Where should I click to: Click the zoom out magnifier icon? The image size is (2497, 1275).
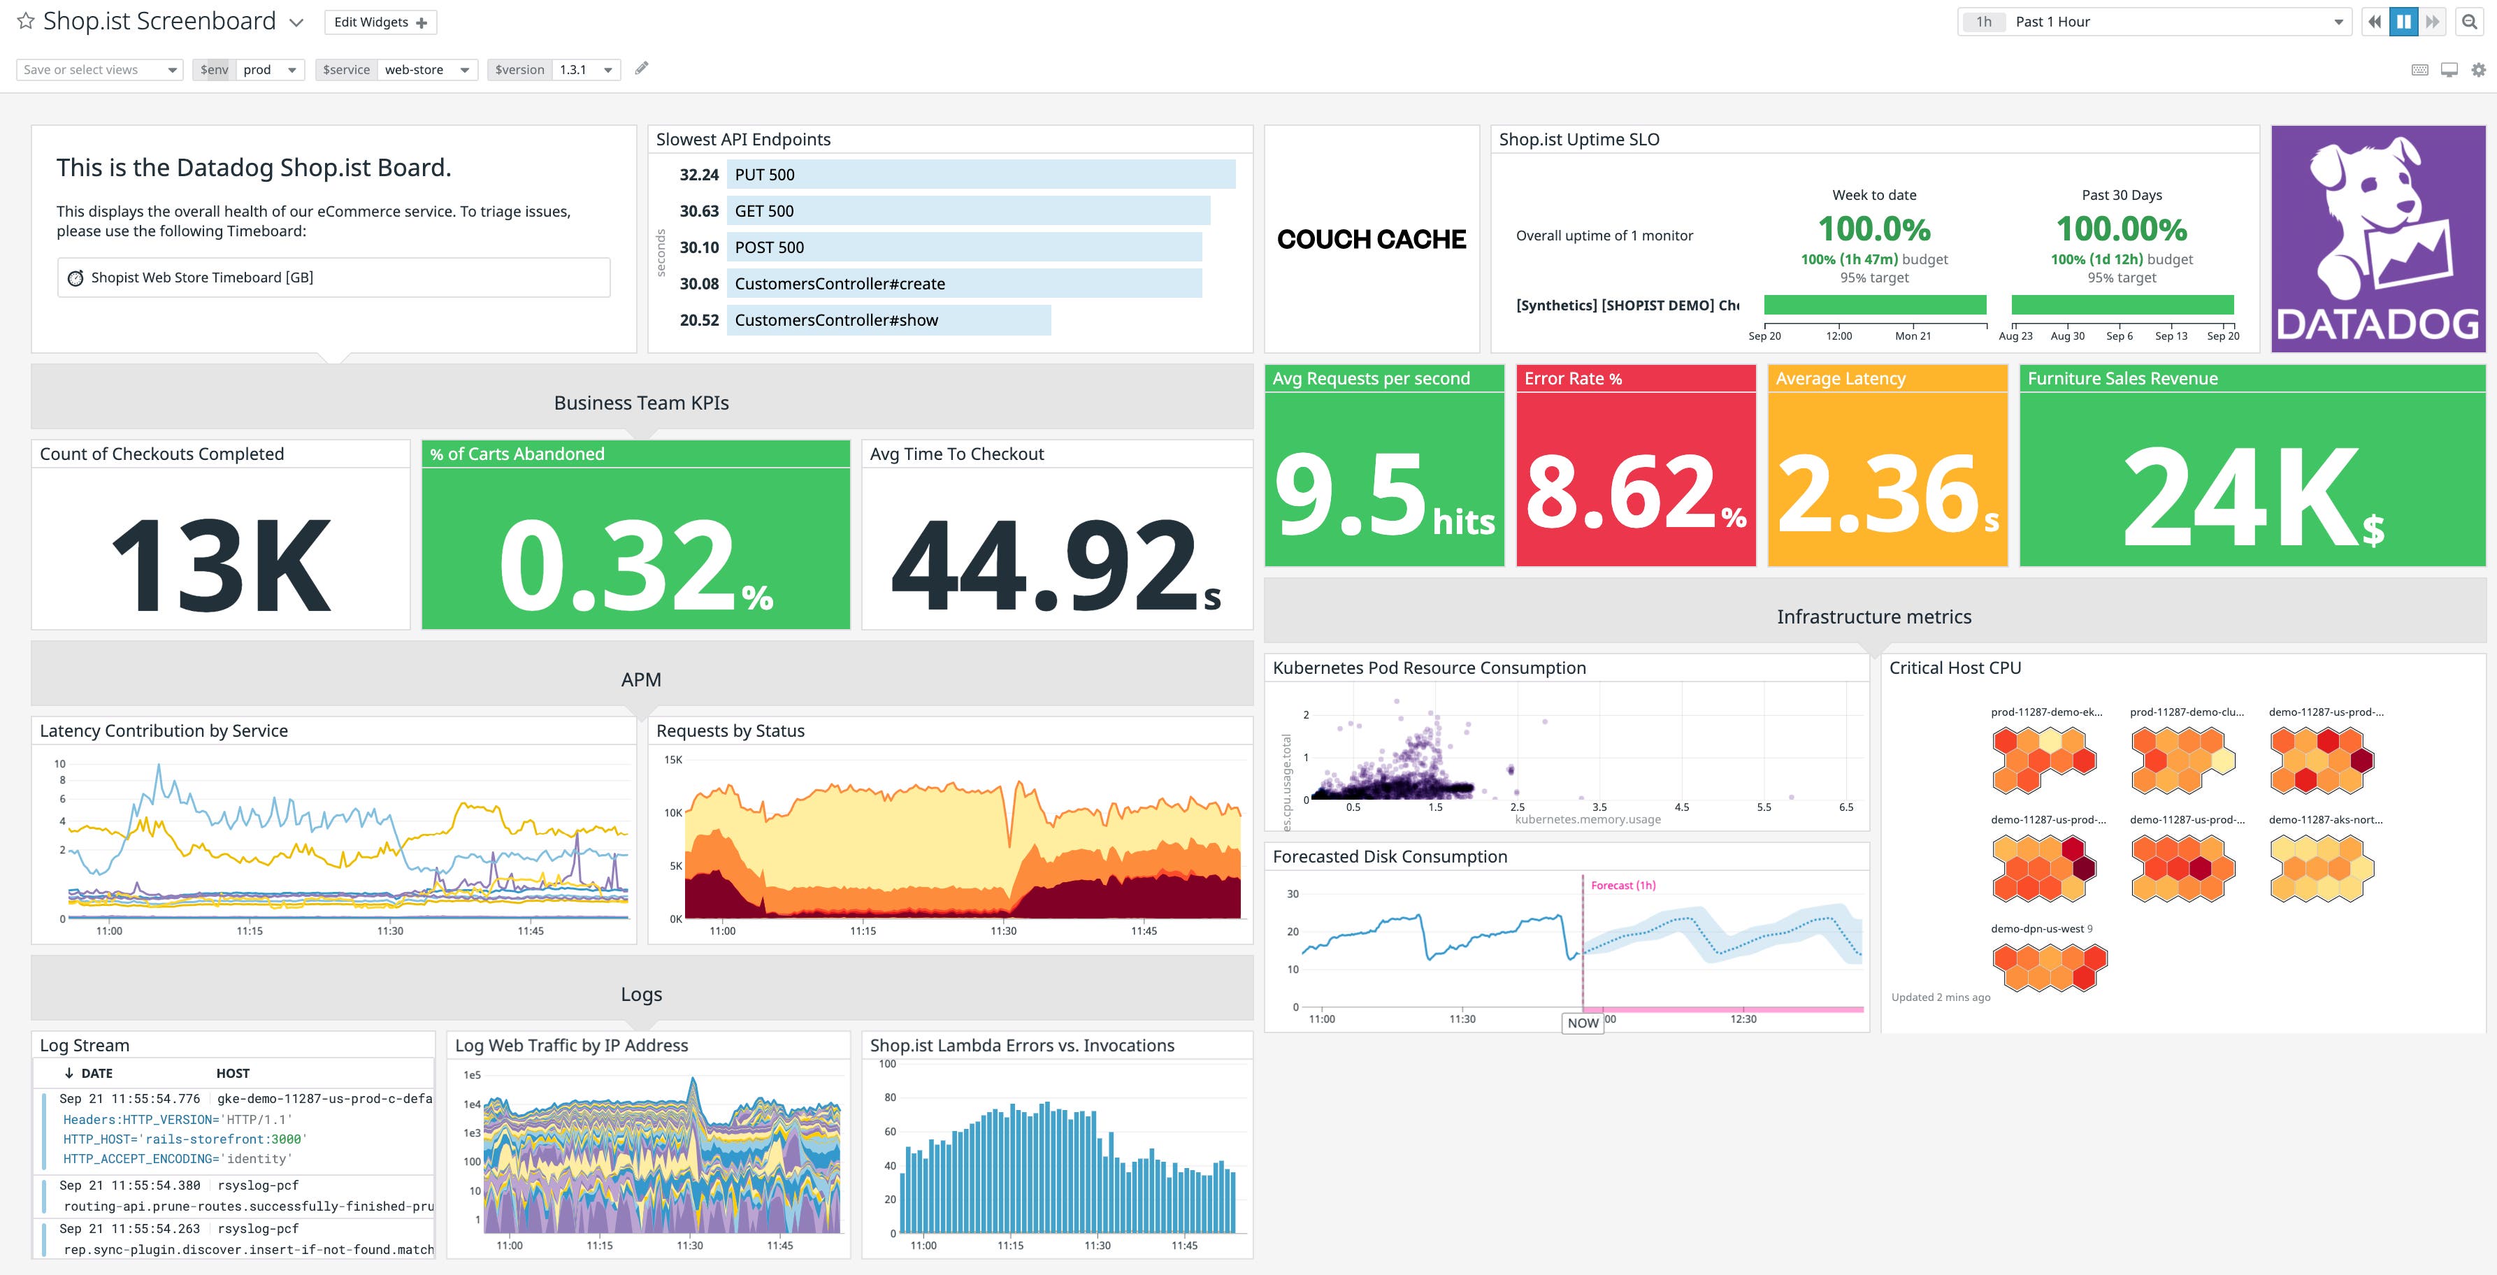(x=2469, y=22)
